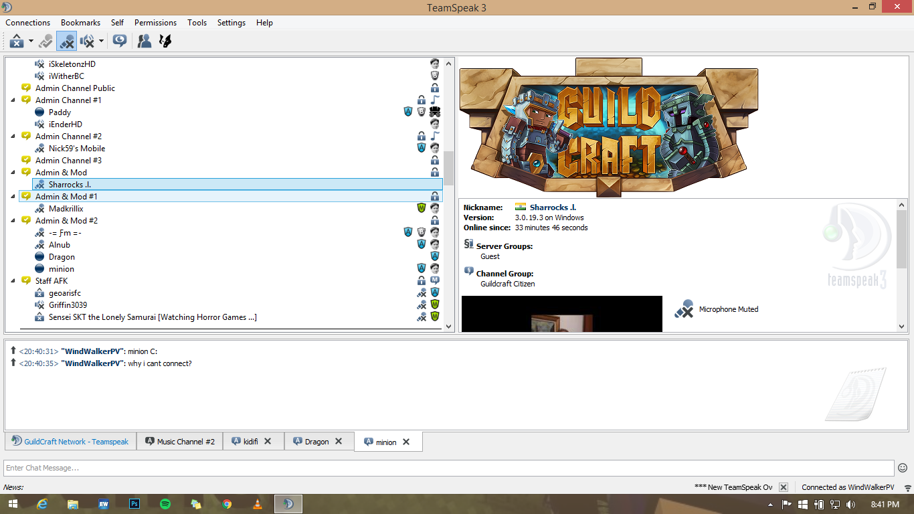
Task: Show hidden system tray icons arrow
Action: (770, 504)
